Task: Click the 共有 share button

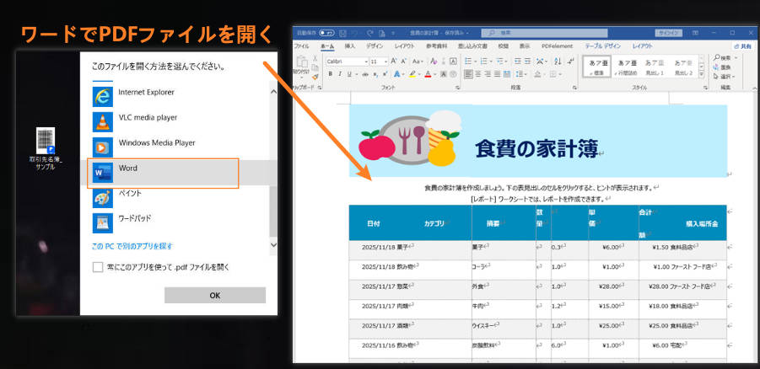Action: pos(743,46)
